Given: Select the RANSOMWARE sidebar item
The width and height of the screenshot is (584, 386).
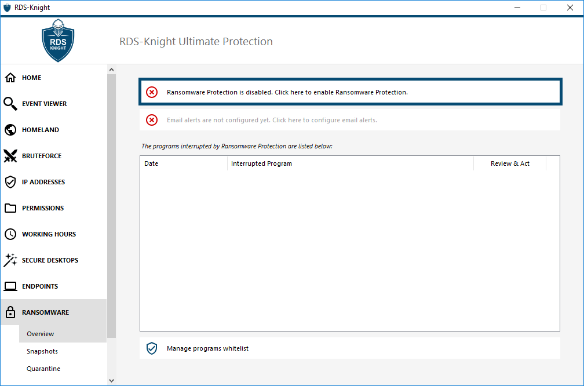Looking at the screenshot, I should point(54,312).
